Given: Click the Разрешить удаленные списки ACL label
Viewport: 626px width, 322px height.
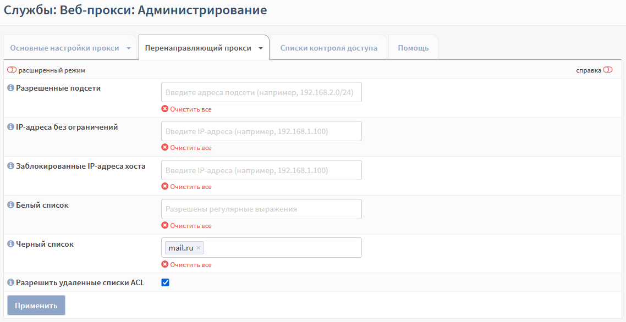Looking at the screenshot, I should (x=80, y=283).
